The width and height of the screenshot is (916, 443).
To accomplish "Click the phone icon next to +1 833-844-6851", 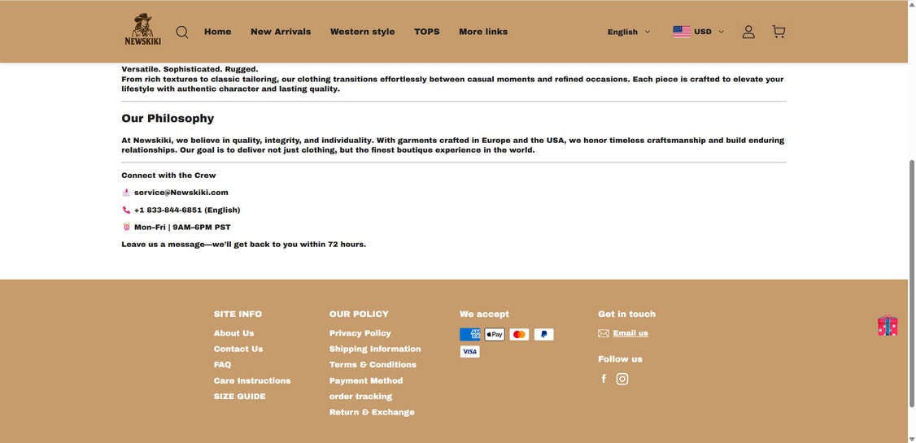I will point(126,210).
